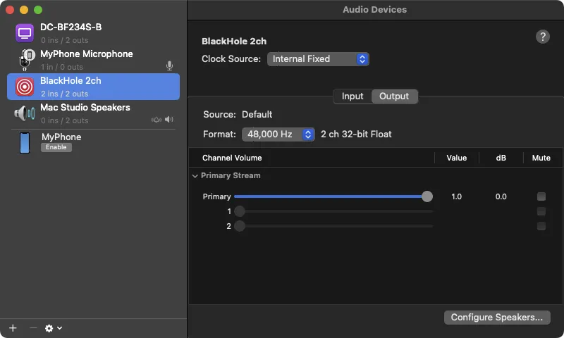
Task: Click the green zoom window button
Action: (x=38, y=10)
